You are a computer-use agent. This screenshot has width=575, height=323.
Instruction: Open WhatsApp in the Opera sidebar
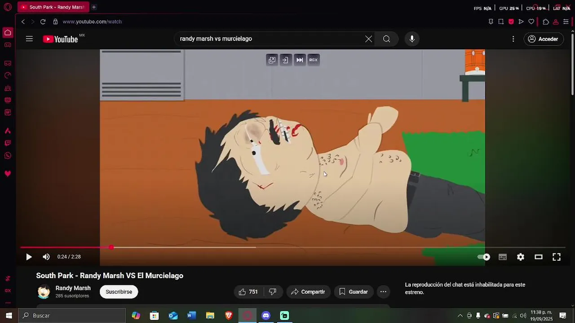8,156
